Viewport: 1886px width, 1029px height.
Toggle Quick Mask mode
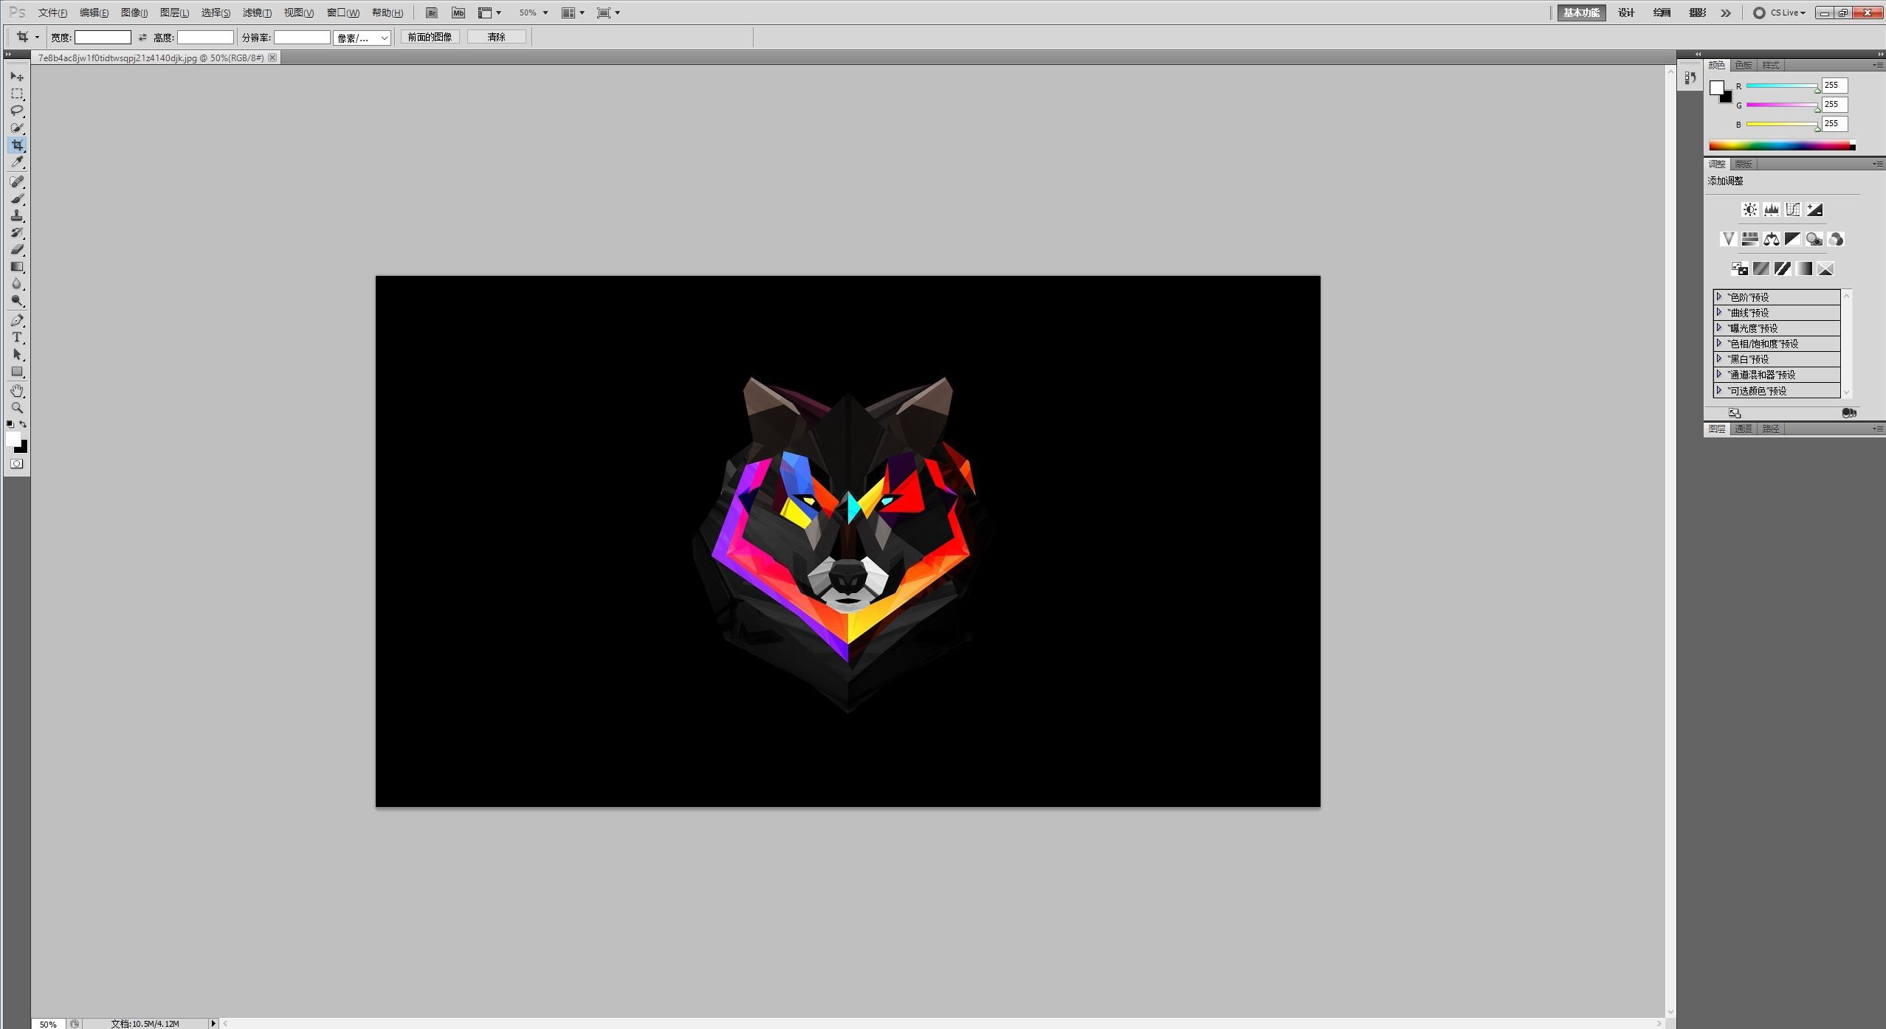(17, 464)
